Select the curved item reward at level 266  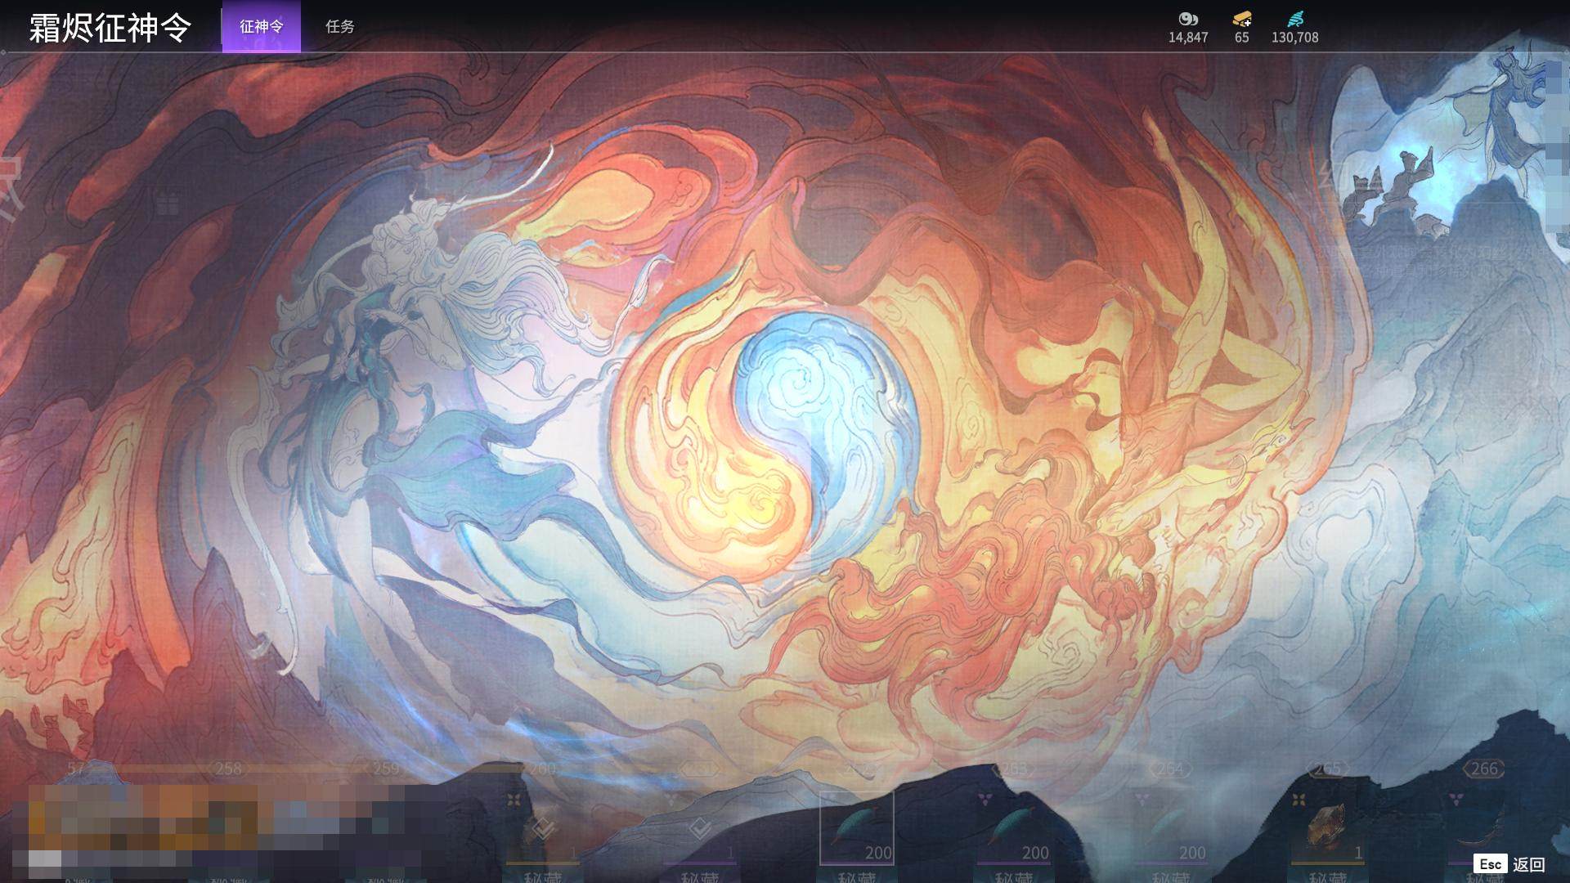pos(1480,827)
